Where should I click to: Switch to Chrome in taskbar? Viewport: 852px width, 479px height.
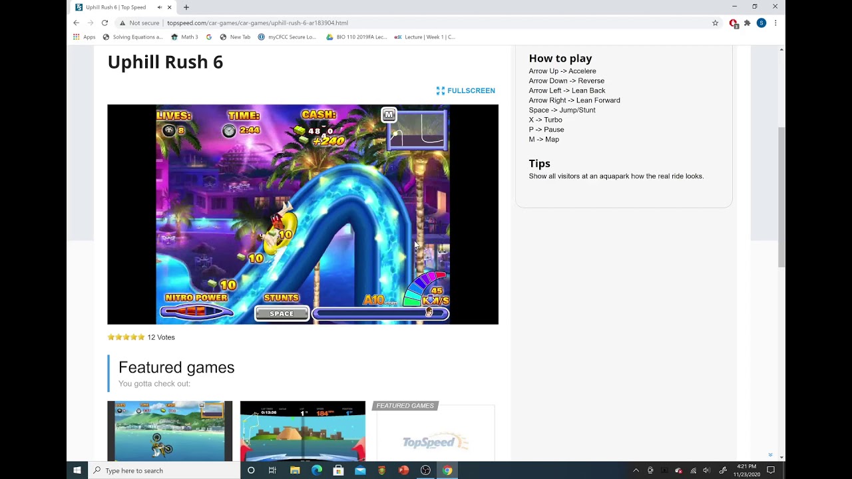coord(447,470)
